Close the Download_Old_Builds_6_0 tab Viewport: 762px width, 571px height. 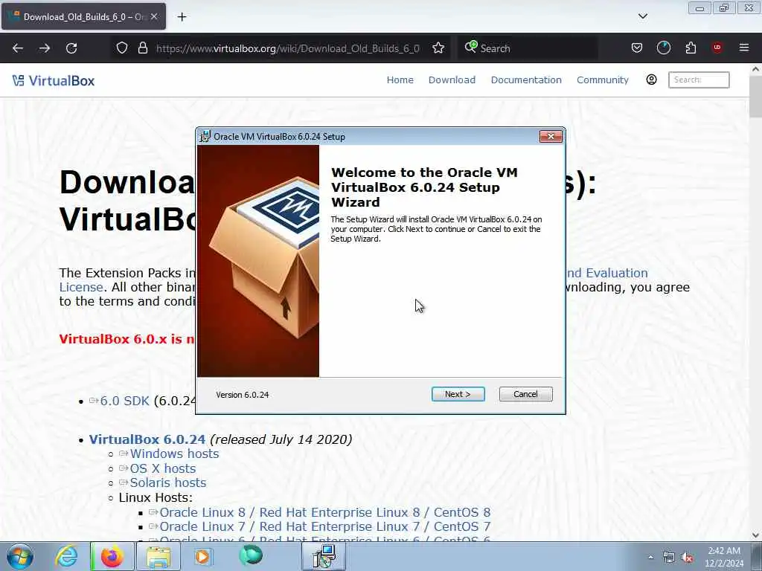click(x=154, y=16)
